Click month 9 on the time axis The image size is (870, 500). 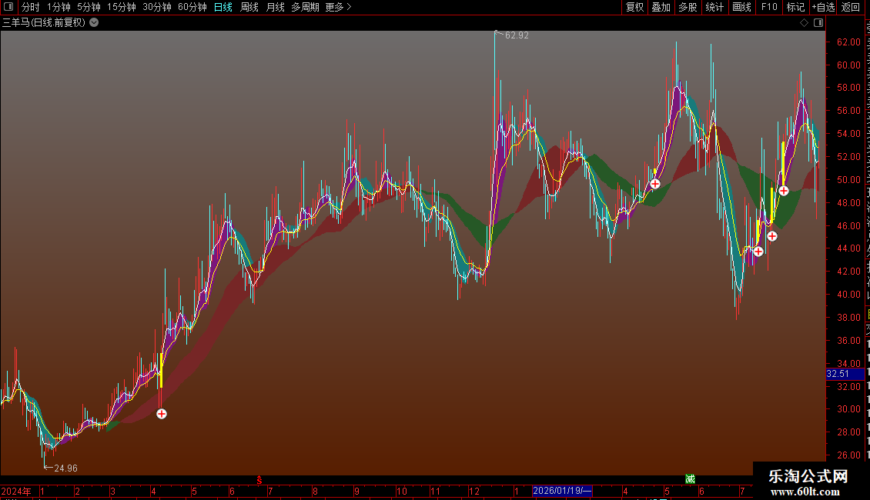click(x=356, y=491)
